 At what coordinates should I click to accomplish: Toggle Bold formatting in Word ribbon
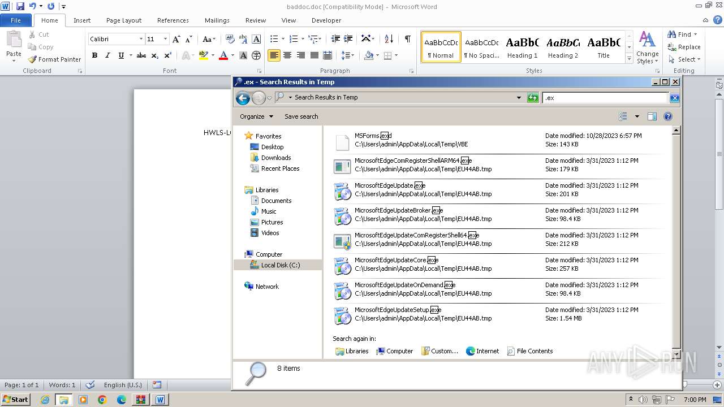(94, 55)
